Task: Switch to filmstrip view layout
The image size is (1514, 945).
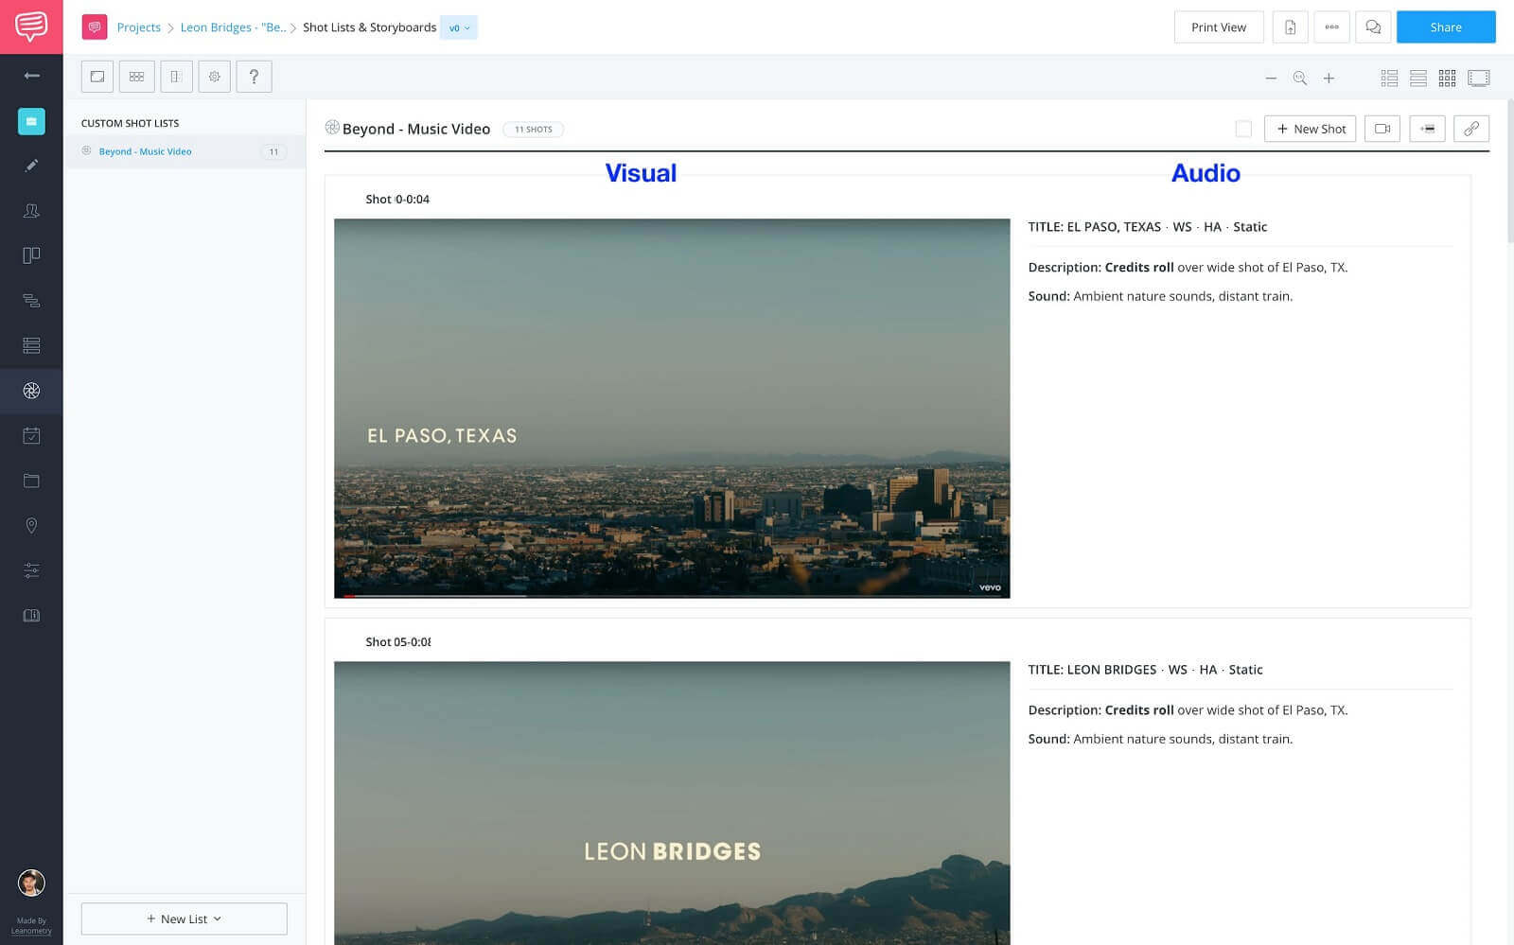Action: coord(1476,79)
